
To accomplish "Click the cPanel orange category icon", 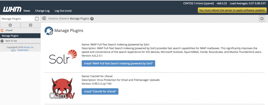I will tap(2, 30).
